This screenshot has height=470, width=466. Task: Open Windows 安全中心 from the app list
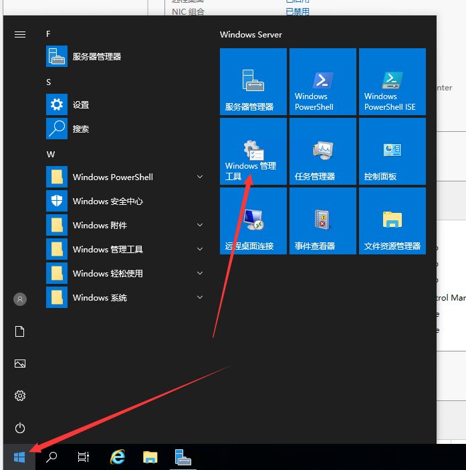pyautogui.click(x=108, y=201)
